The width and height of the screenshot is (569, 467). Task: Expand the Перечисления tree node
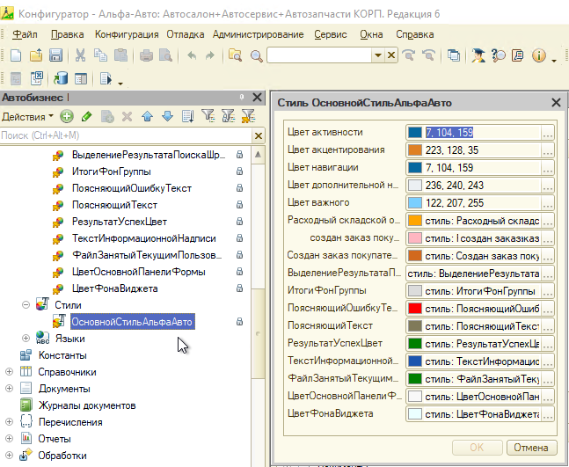9,421
